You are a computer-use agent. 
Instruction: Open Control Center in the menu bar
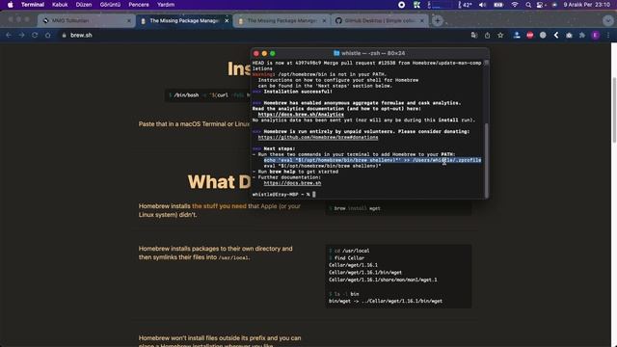541,5
